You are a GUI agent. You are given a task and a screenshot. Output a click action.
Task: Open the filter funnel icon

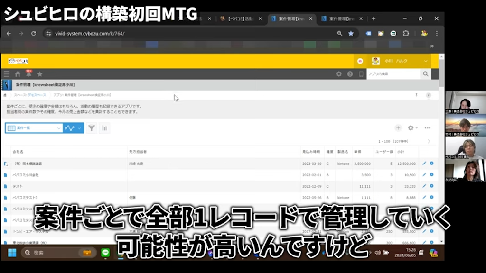[92, 128]
